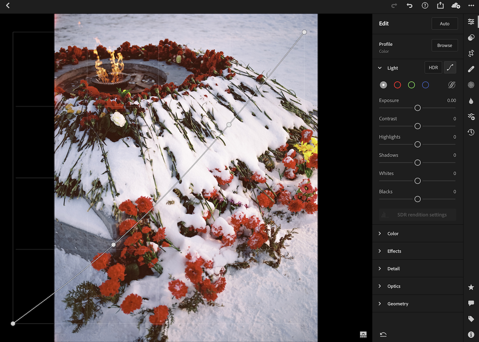Open the Share options
Screen dimensions: 479x342
(440, 6)
